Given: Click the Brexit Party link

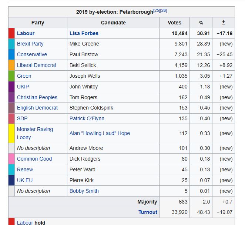Looking at the screenshot, I should coord(30,44).
